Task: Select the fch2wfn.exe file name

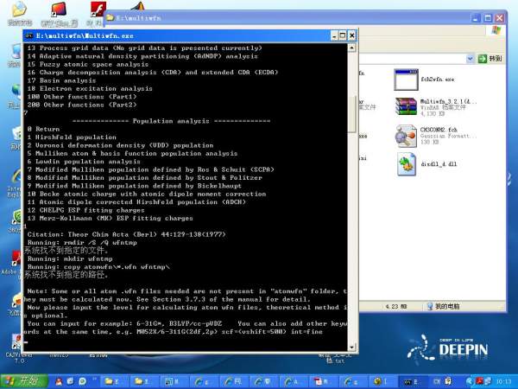Action: tap(437, 80)
